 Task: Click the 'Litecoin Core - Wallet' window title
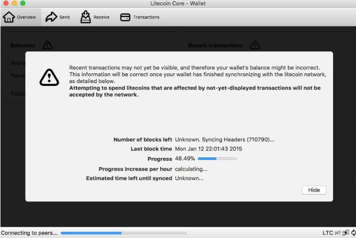pyautogui.click(x=178, y=3)
